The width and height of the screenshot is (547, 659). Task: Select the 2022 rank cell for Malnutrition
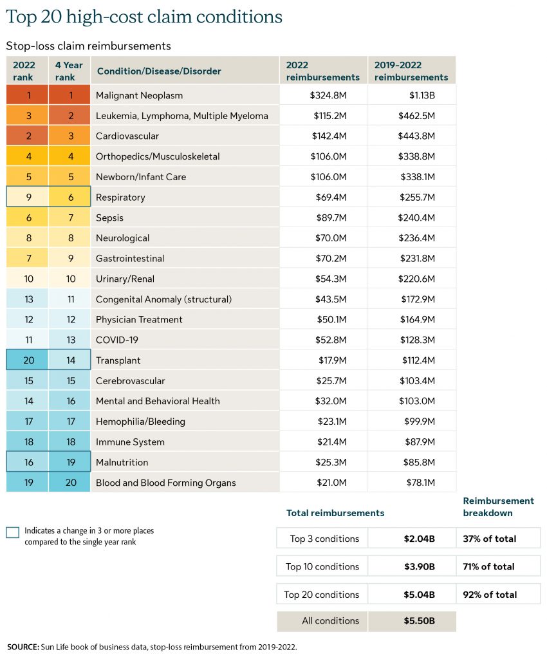[x=27, y=462]
